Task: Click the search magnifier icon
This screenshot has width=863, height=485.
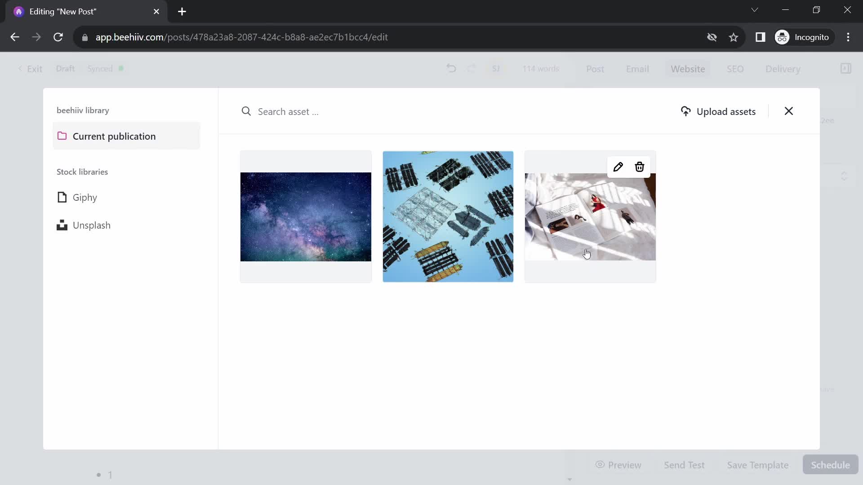Action: click(246, 112)
